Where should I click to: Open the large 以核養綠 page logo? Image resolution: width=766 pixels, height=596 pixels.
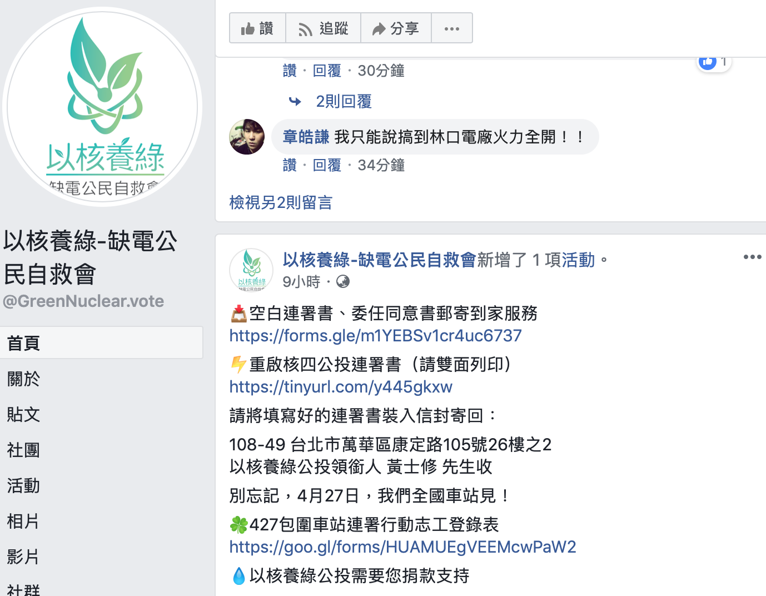point(103,107)
